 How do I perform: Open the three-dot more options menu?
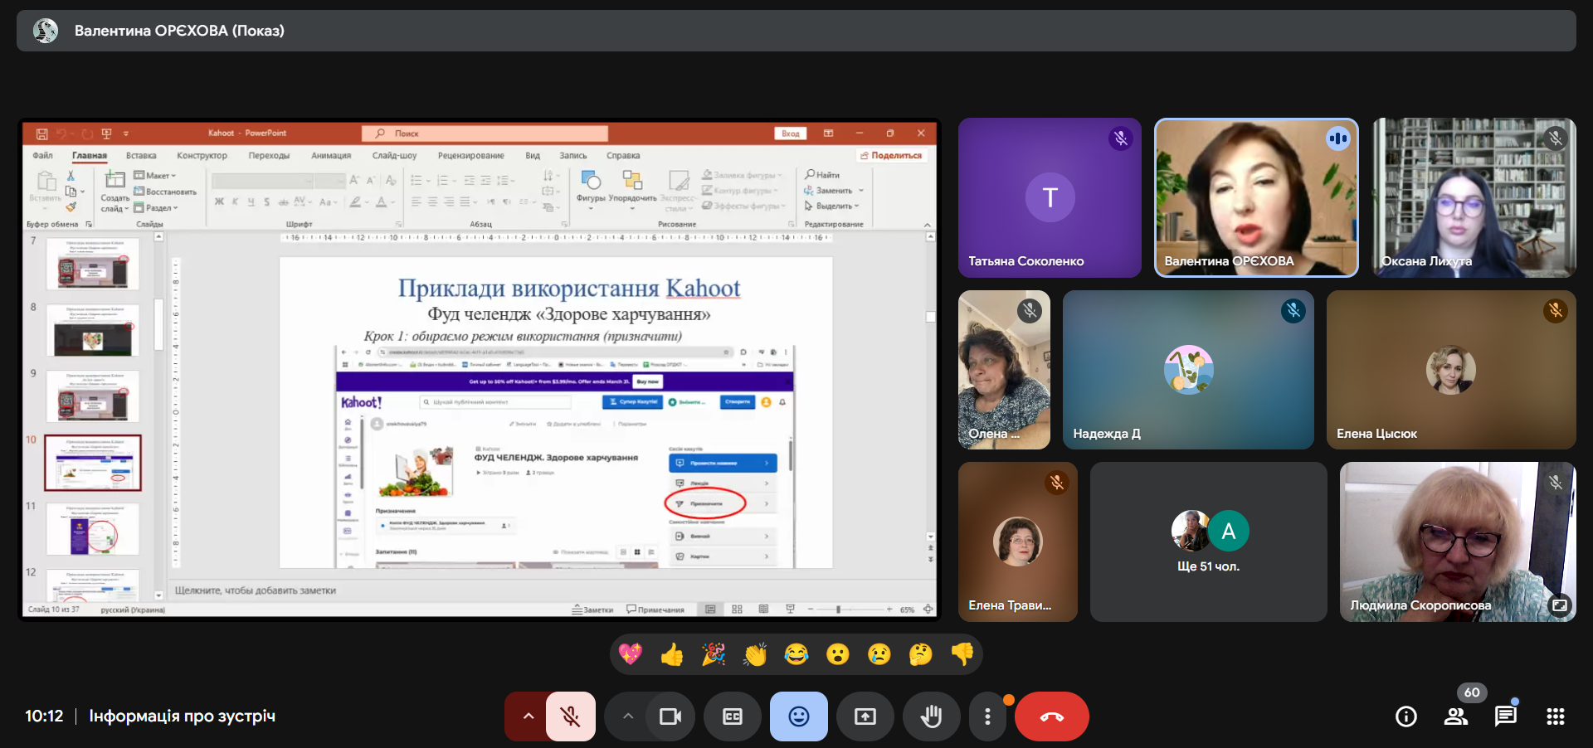[986, 716]
